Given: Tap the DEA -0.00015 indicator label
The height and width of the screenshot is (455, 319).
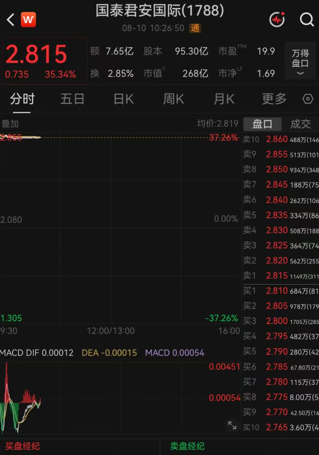Looking at the screenshot, I should click(x=109, y=352).
